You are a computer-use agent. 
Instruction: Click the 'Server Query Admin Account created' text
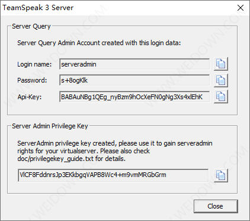pos(99,43)
